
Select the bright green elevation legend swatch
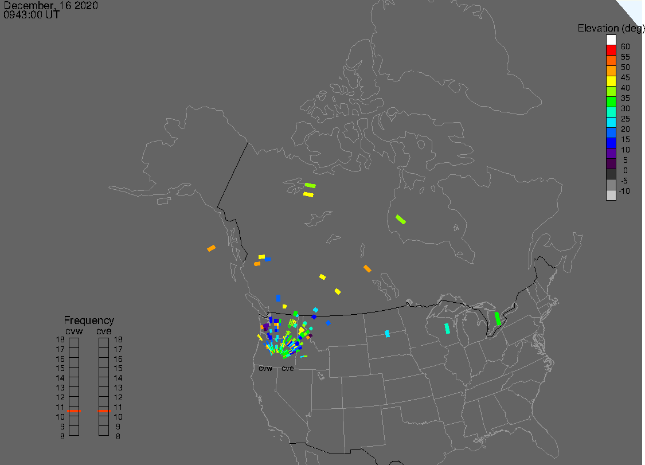pyautogui.click(x=611, y=101)
